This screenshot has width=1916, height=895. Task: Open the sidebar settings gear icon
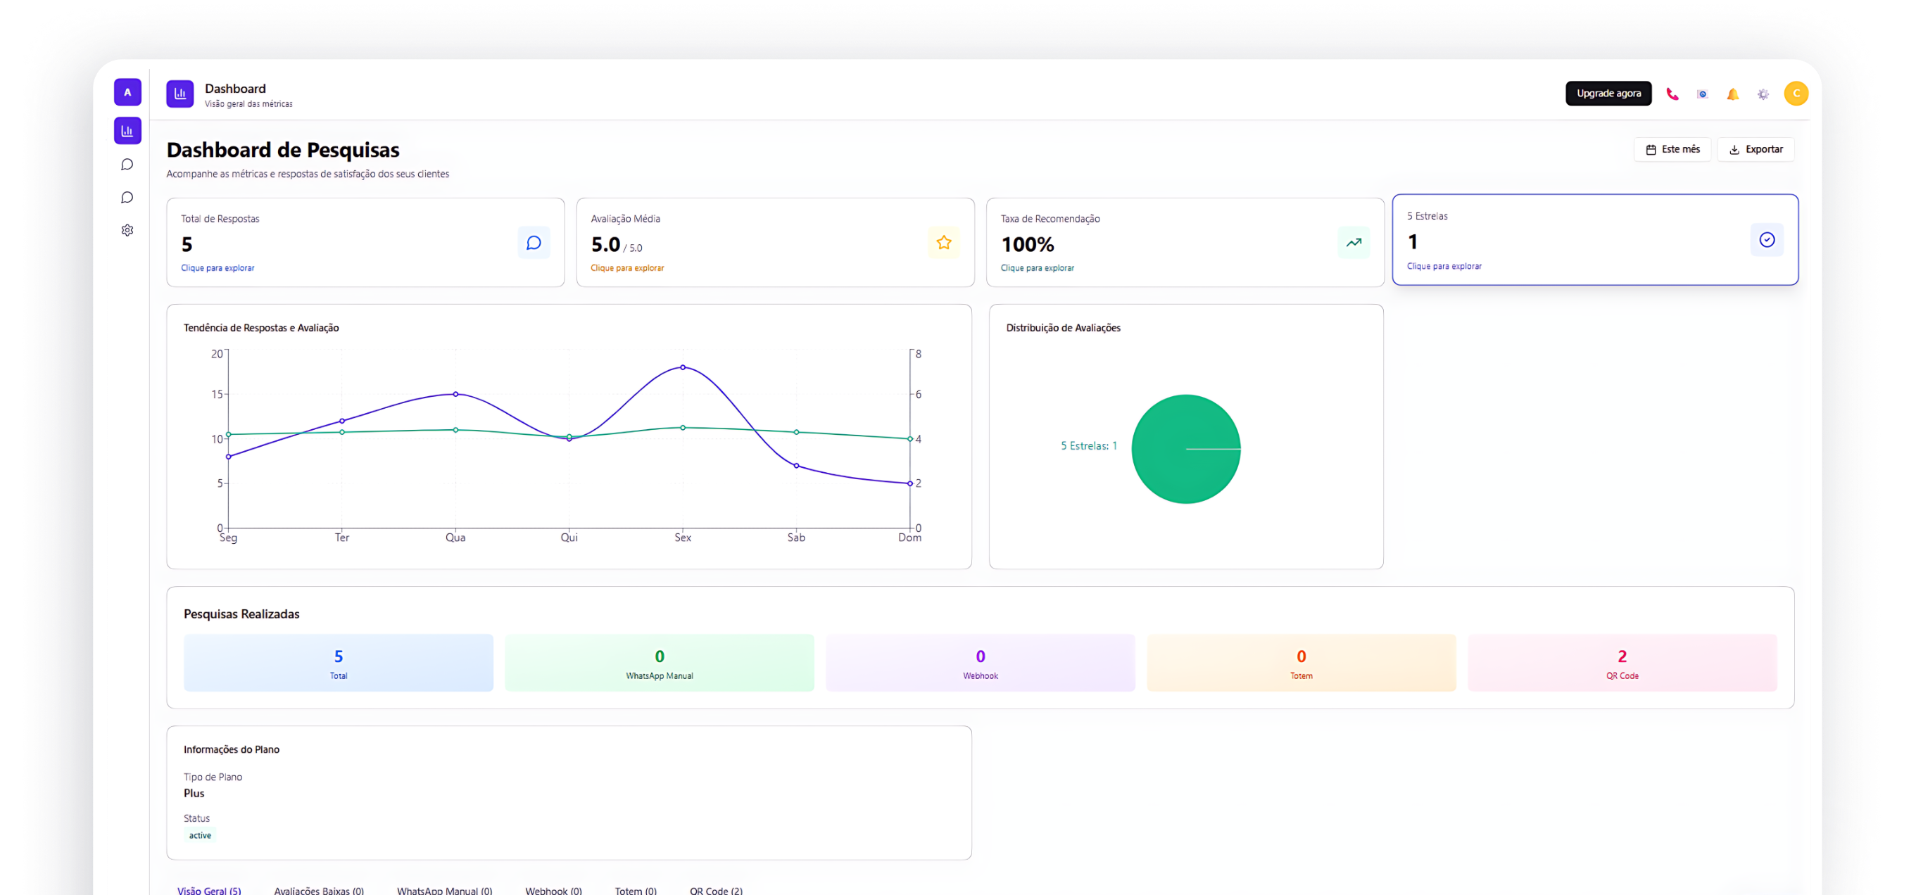(127, 231)
